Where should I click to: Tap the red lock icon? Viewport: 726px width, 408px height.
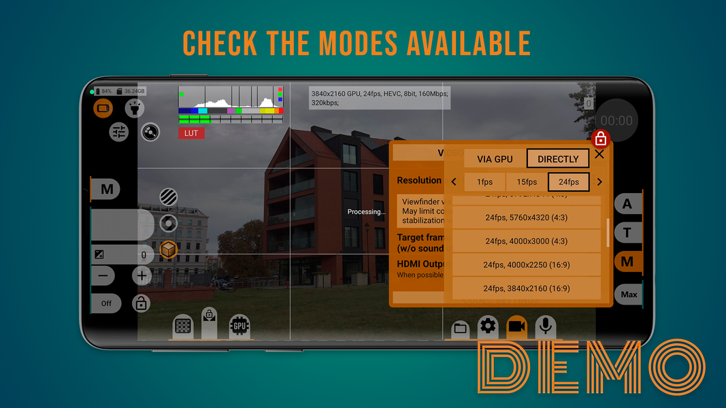click(601, 138)
